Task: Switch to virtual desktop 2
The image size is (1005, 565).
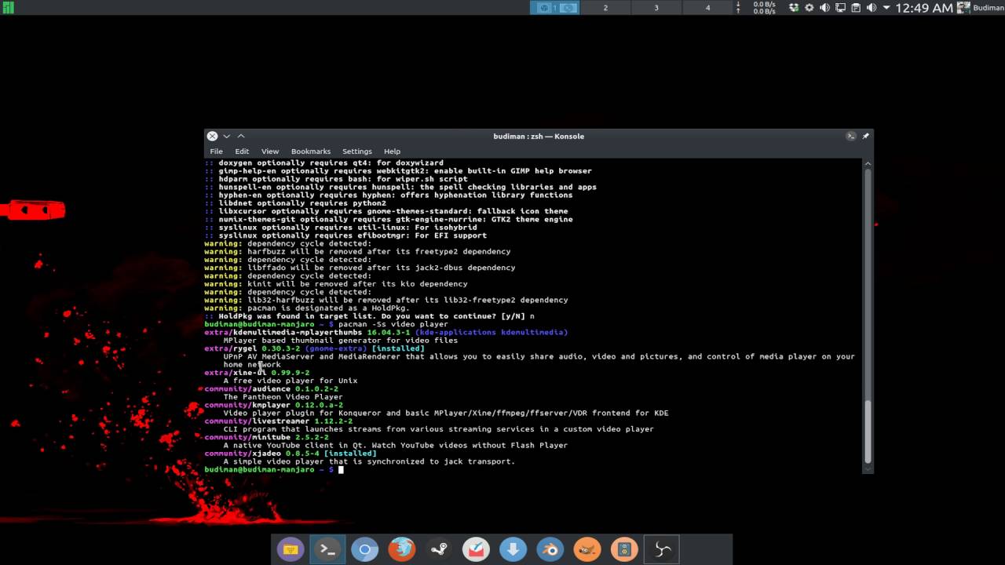Action: tap(605, 8)
